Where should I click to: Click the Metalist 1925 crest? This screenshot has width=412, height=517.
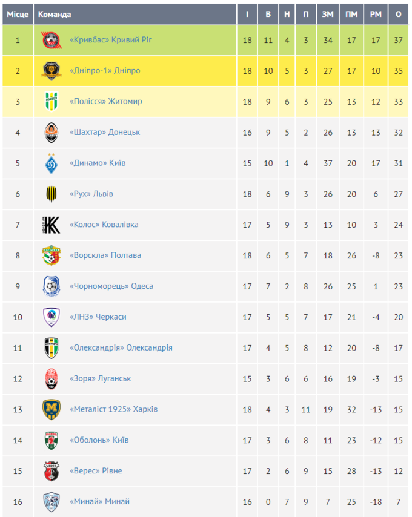pyautogui.click(x=51, y=410)
